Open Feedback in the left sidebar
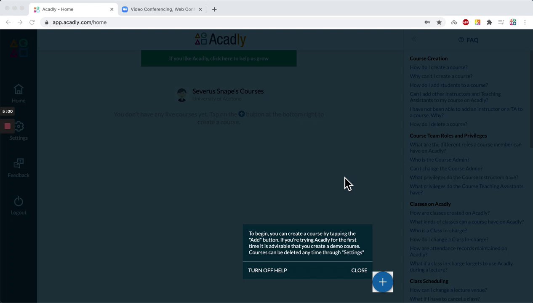The width and height of the screenshot is (533, 303). click(19, 168)
